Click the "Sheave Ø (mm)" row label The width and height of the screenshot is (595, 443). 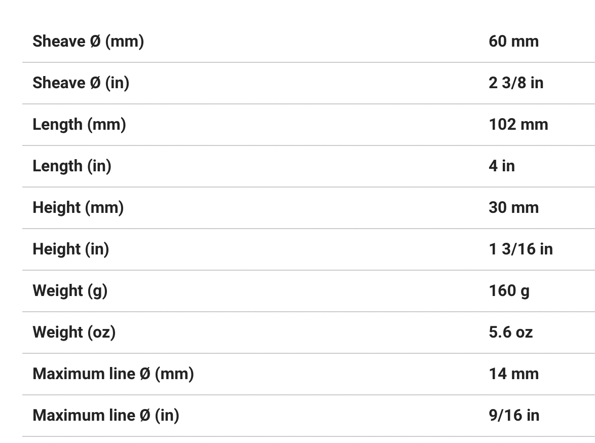pos(88,42)
